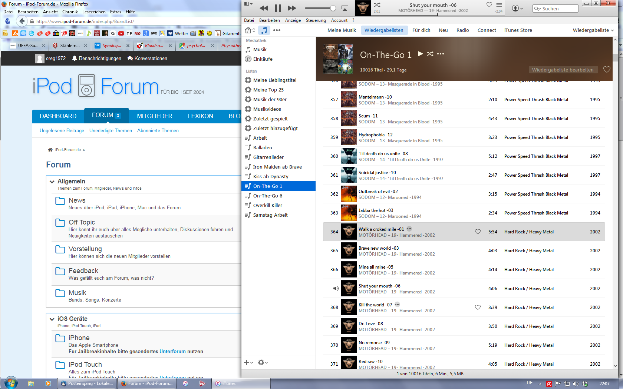Click the Ungelesene Beiträge link
The width and height of the screenshot is (623, 389).
(62, 130)
